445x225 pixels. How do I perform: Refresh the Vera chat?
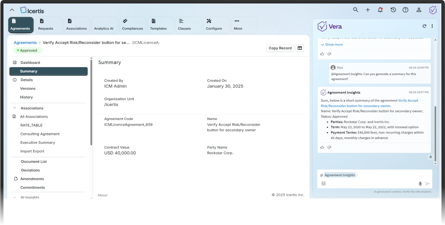(x=424, y=26)
